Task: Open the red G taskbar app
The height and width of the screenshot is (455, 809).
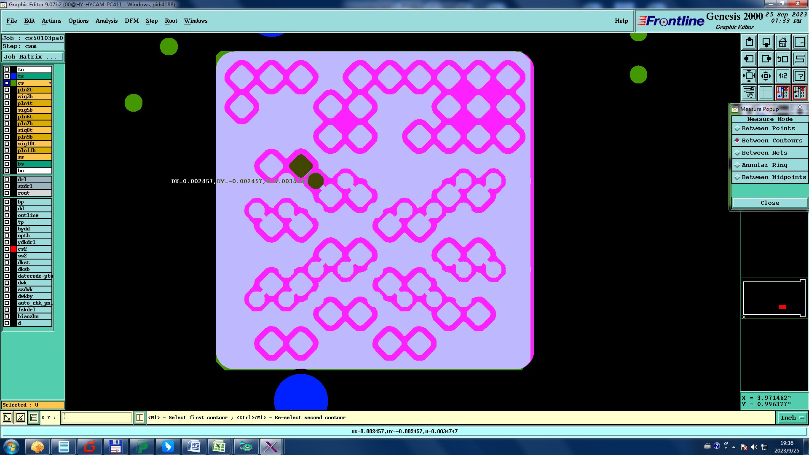Action: (89, 447)
